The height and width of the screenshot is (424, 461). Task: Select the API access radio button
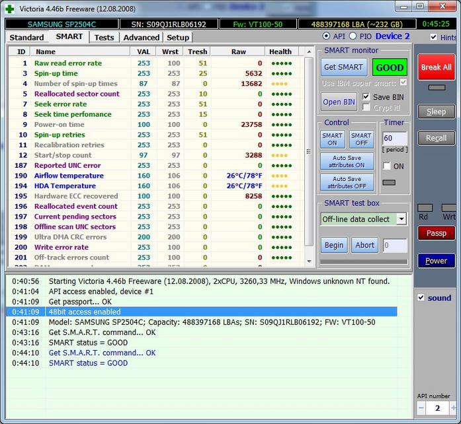(x=326, y=36)
